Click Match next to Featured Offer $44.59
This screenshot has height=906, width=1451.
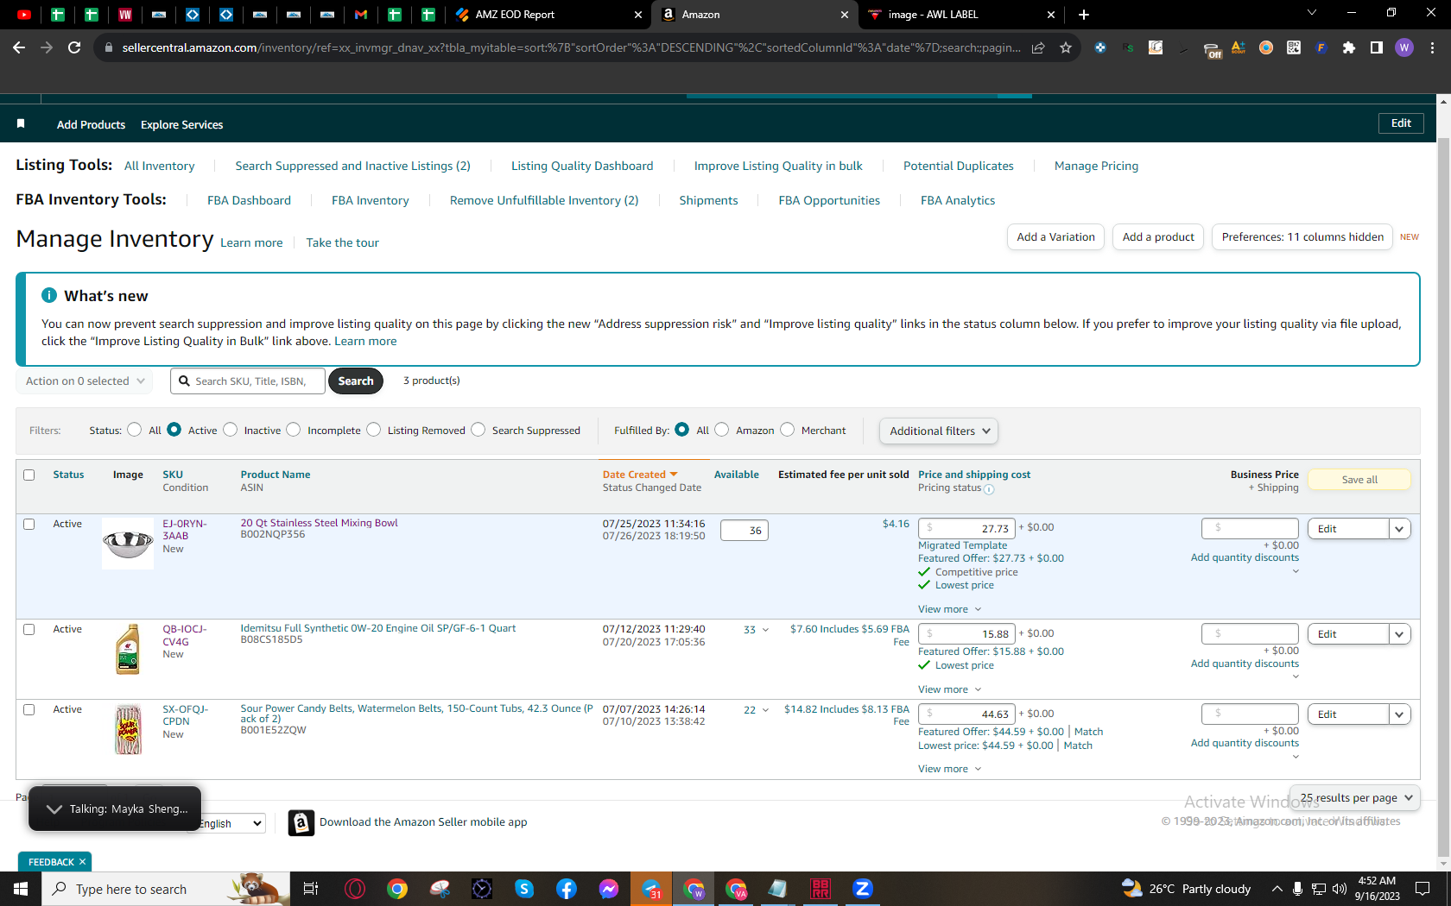pyautogui.click(x=1088, y=732)
